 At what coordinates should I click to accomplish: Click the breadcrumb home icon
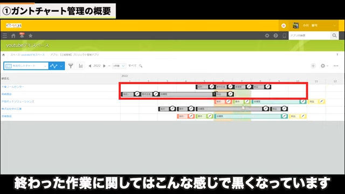(4, 55)
